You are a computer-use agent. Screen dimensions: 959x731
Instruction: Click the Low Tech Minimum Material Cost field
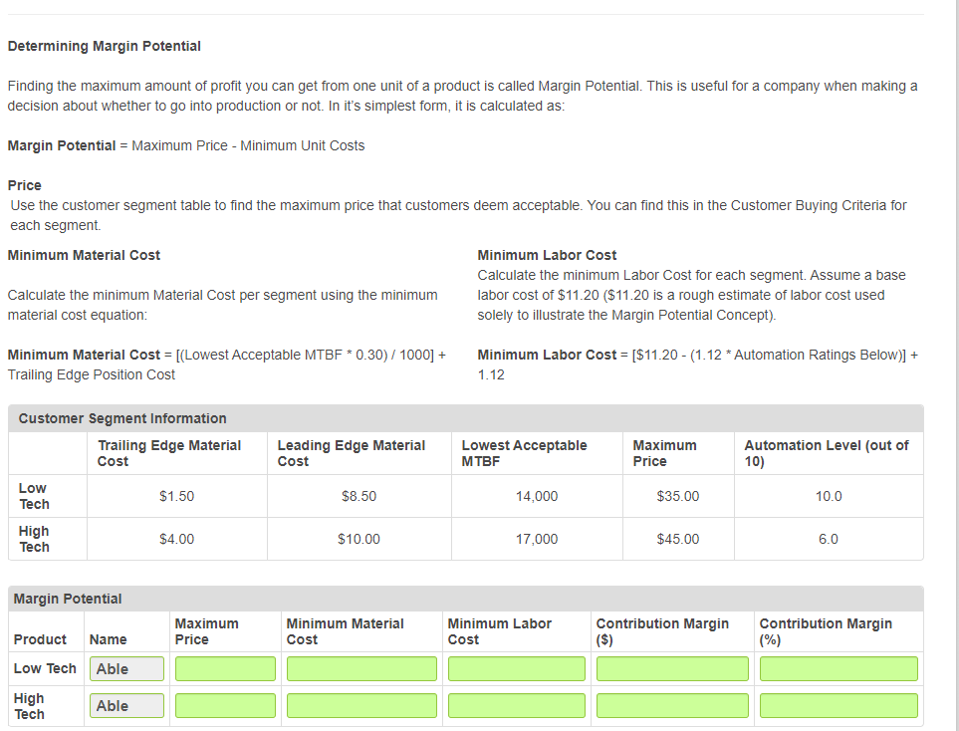[360, 668]
